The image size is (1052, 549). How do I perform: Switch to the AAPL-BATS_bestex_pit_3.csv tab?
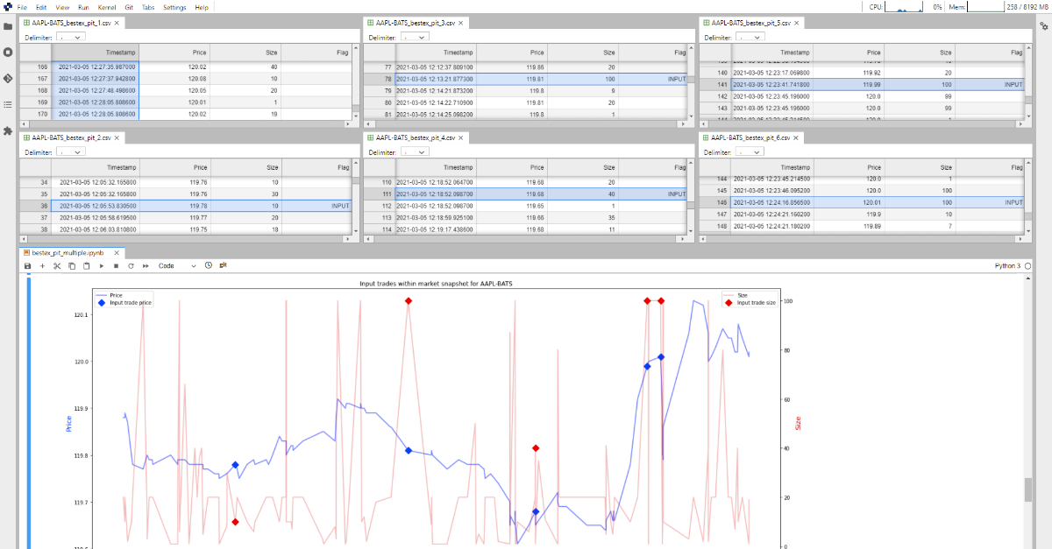(x=416, y=23)
